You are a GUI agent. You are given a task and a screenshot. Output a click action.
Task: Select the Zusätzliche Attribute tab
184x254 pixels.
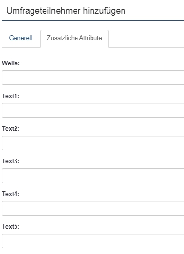75,38
